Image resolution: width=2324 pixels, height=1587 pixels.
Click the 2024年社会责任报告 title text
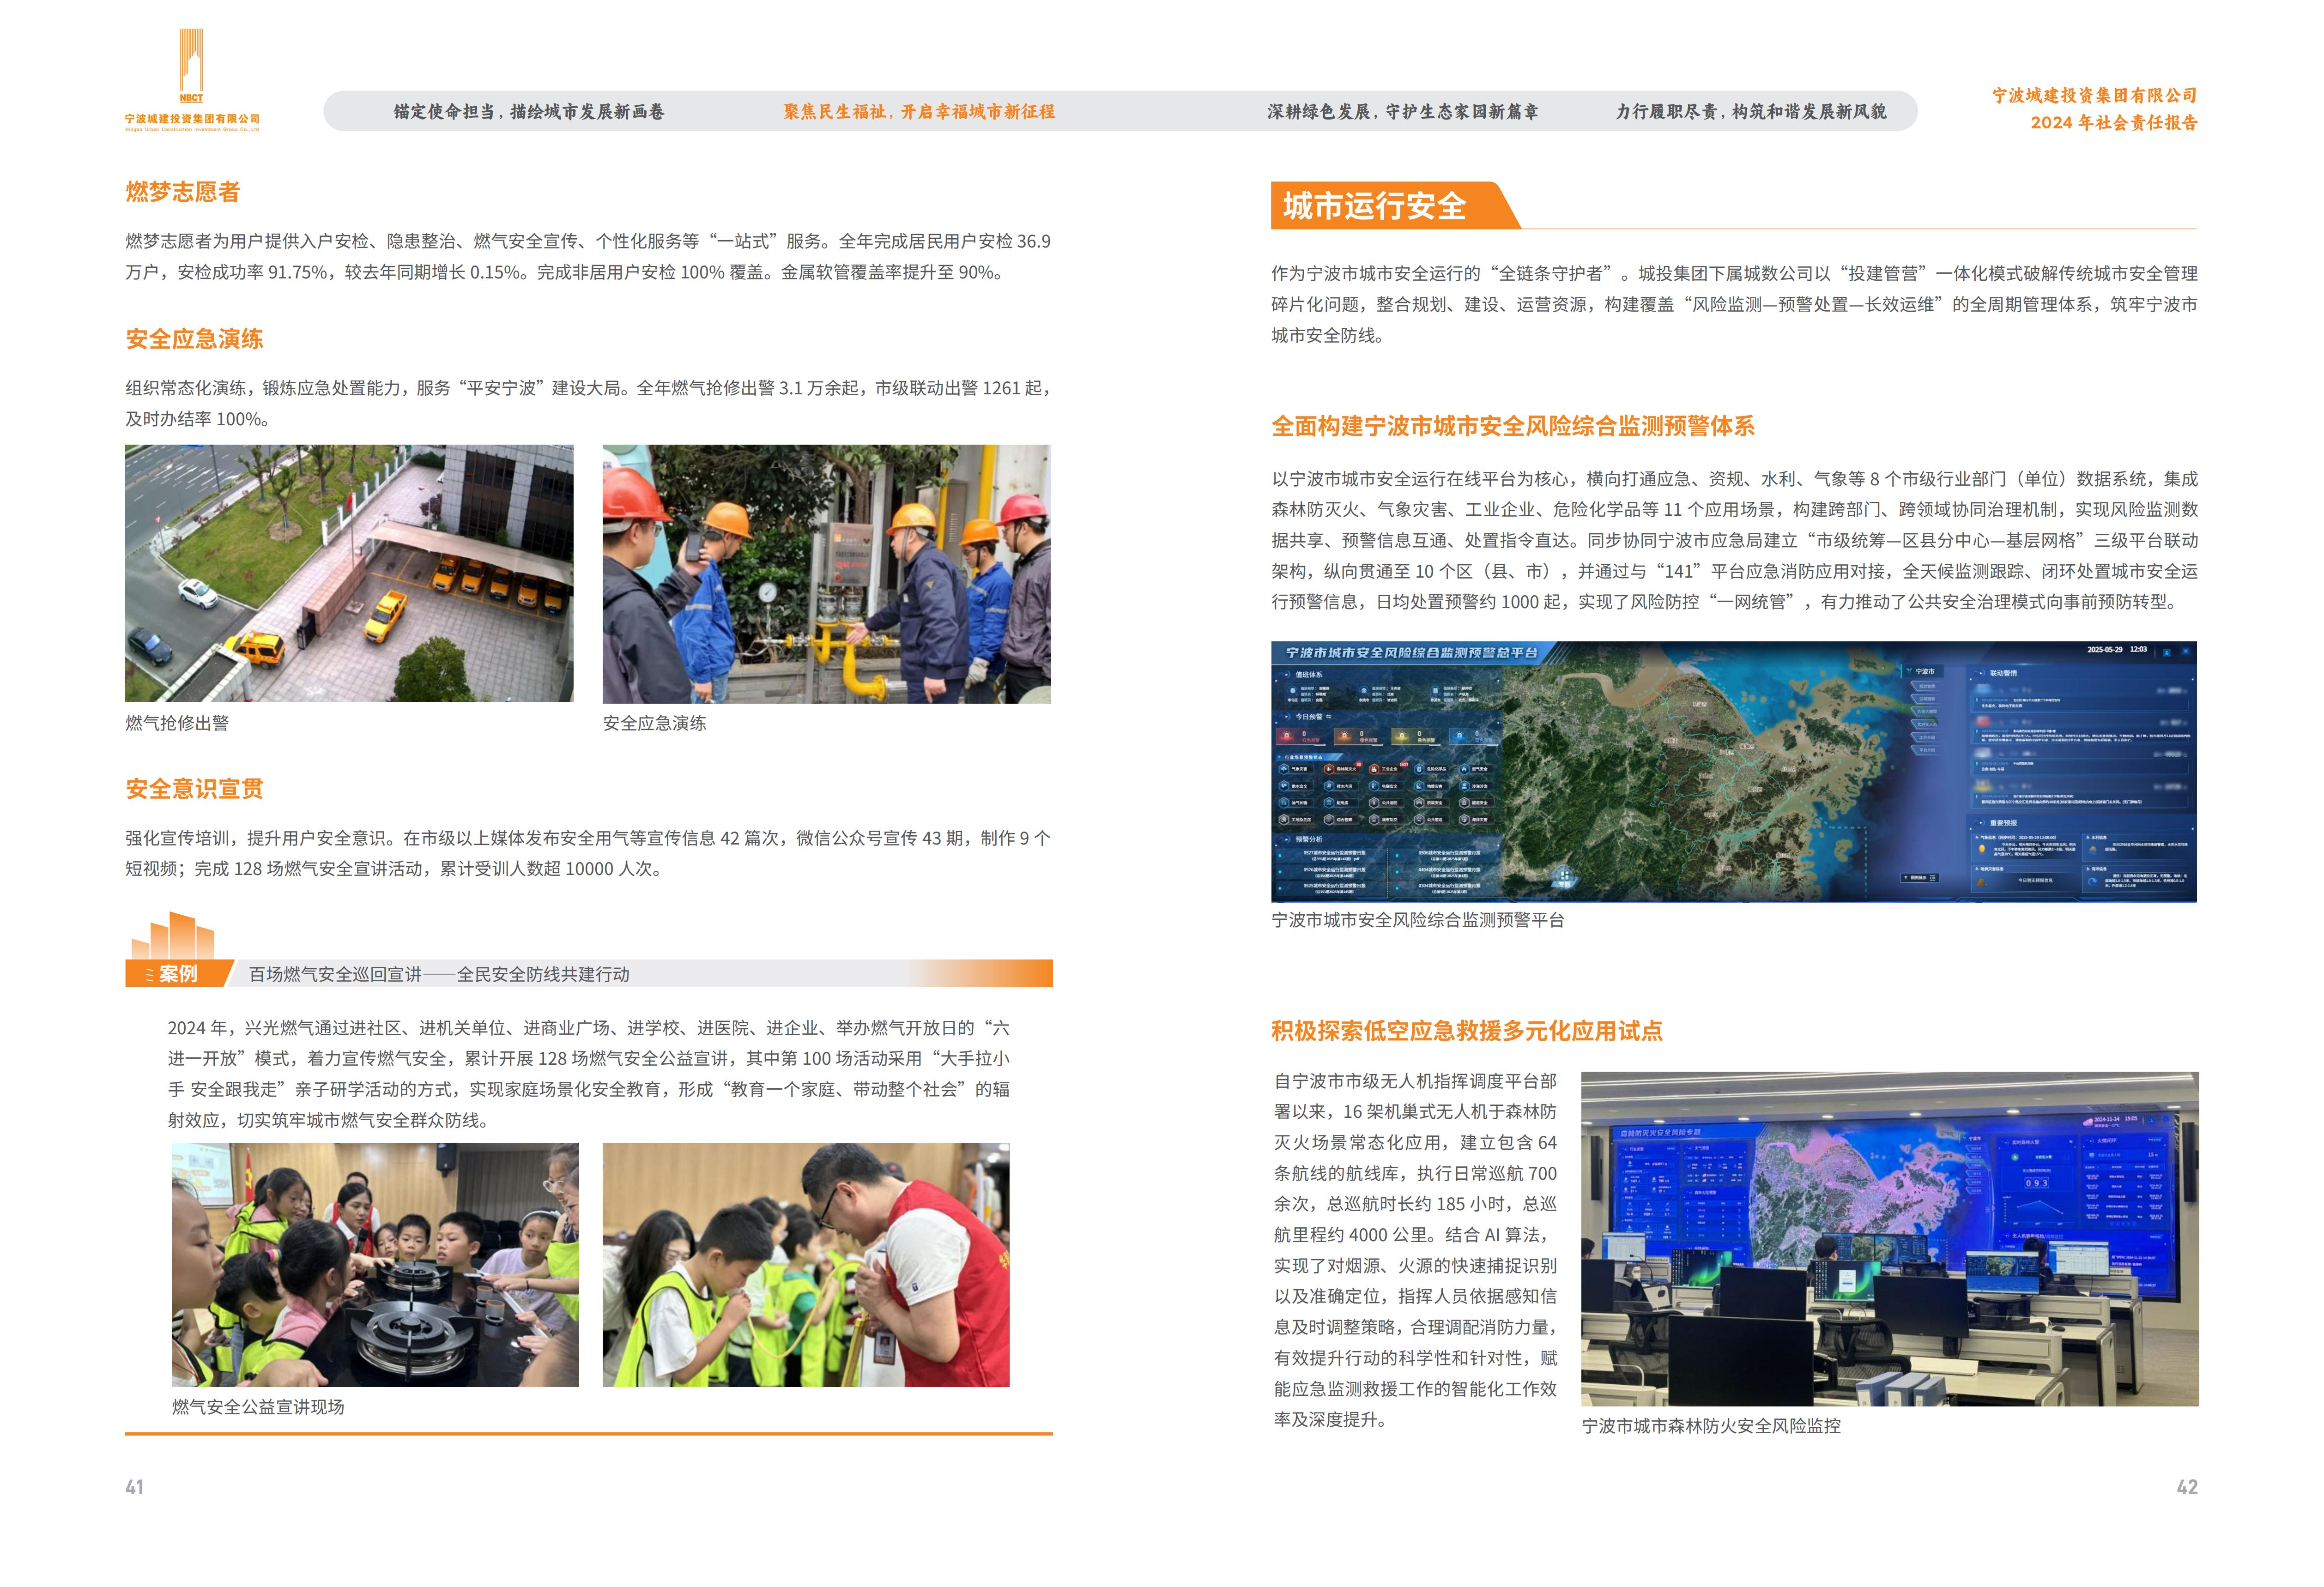[x=2113, y=122]
